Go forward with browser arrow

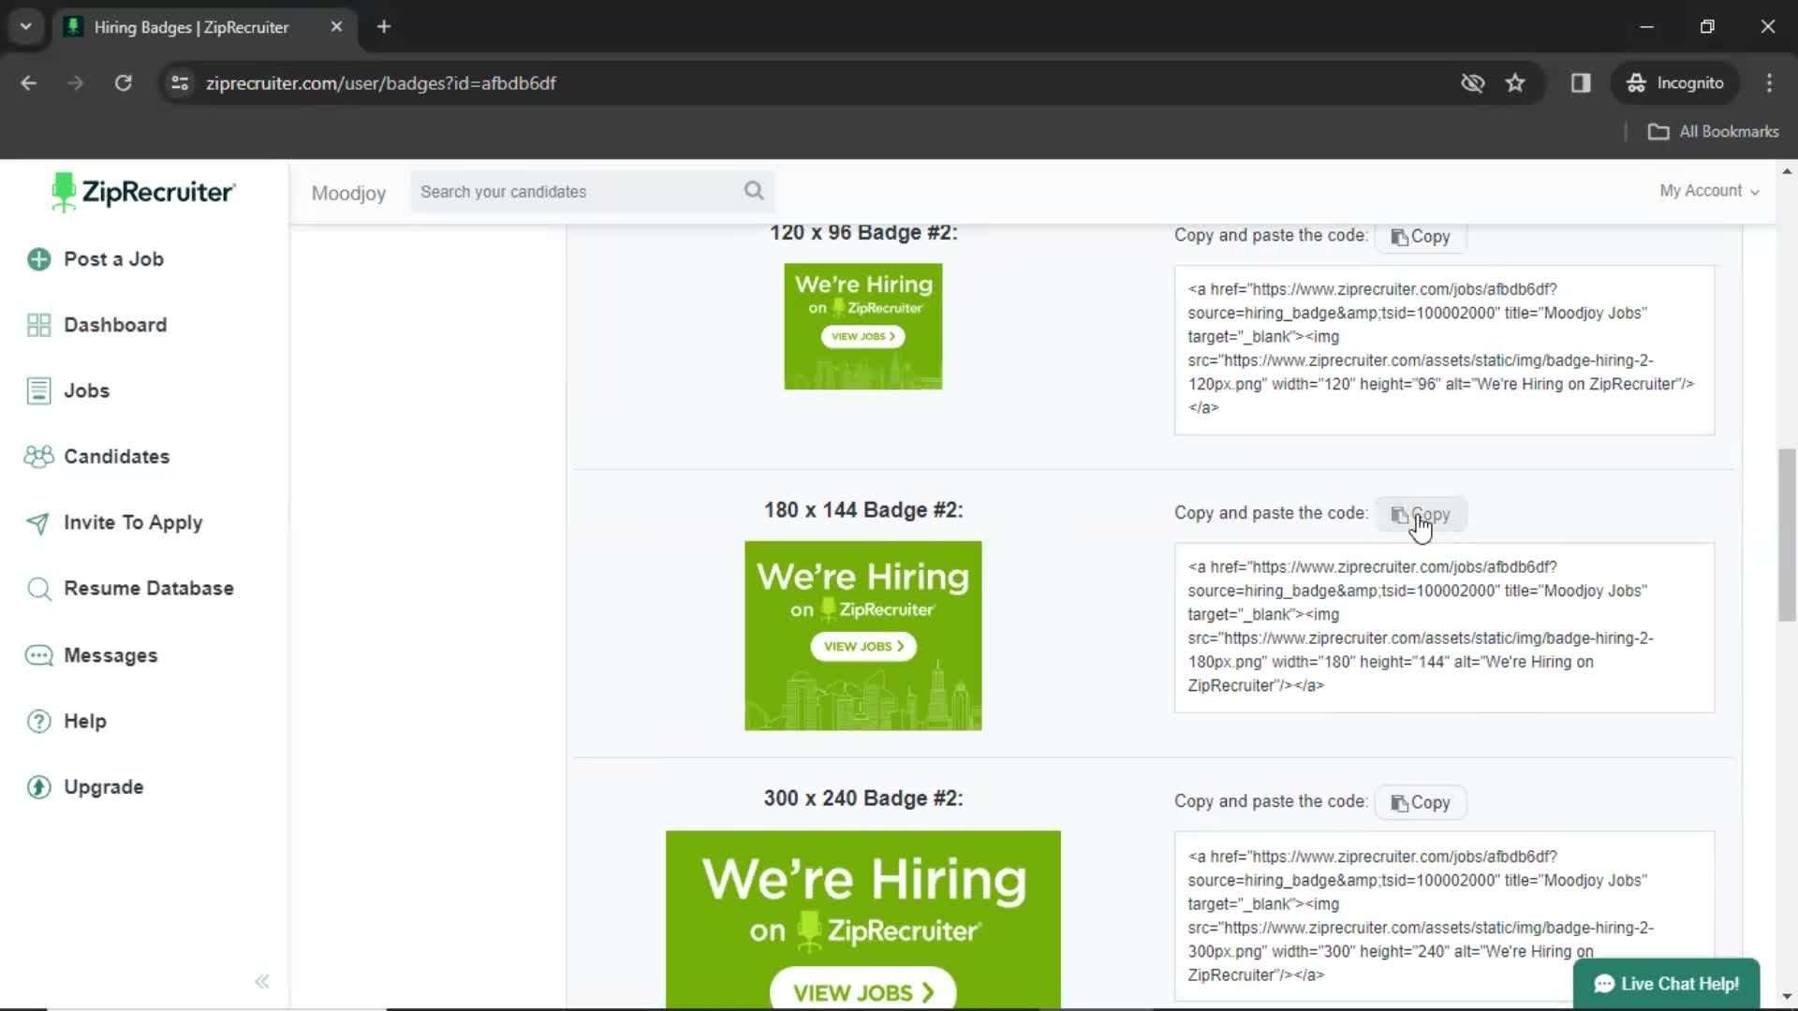tap(76, 83)
